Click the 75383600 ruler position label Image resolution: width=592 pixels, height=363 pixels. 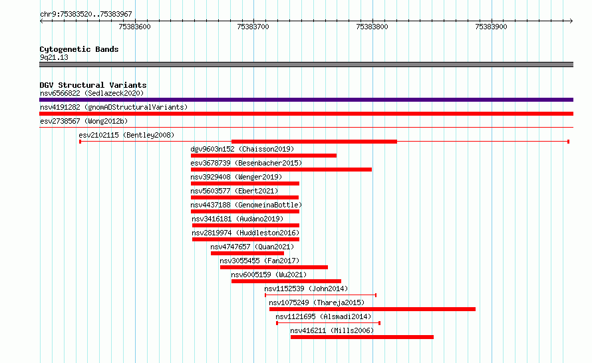[x=134, y=27]
